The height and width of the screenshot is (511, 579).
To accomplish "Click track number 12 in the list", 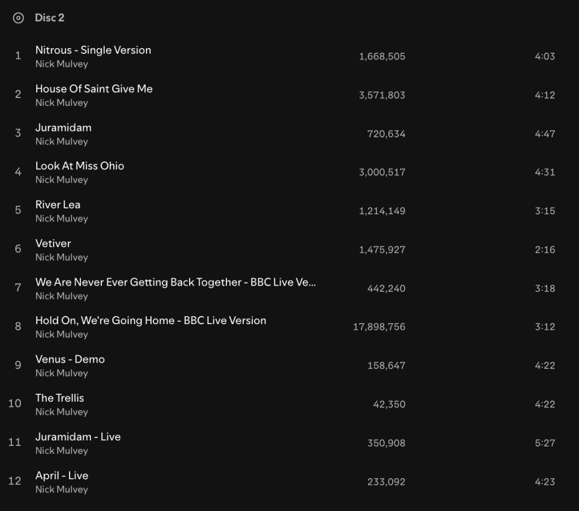I will click(15, 481).
